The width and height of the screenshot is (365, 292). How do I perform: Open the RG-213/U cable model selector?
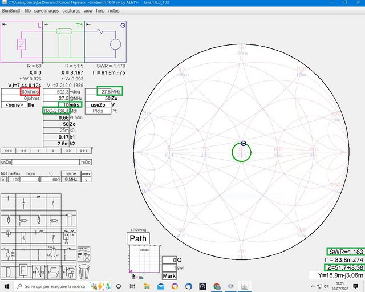(56, 111)
